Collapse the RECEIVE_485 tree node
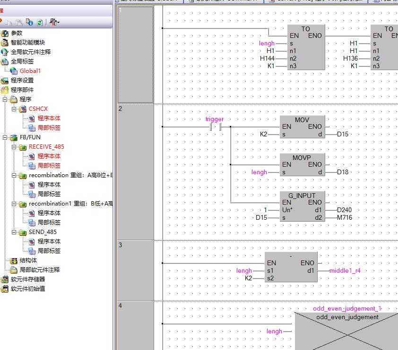Viewport: 398px width, 350px height. [14, 147]
